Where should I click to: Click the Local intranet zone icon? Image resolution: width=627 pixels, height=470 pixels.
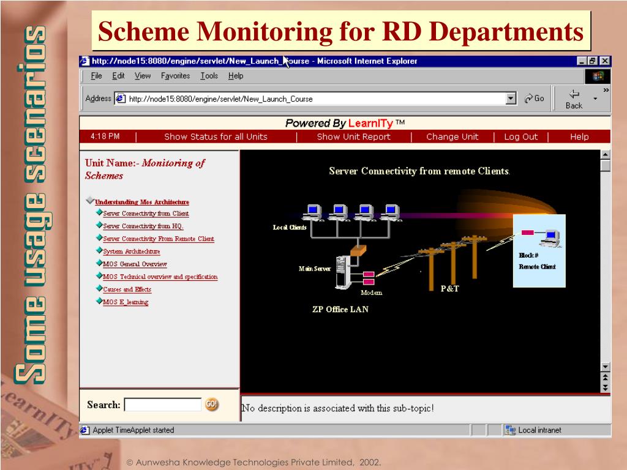click(510, 430)
